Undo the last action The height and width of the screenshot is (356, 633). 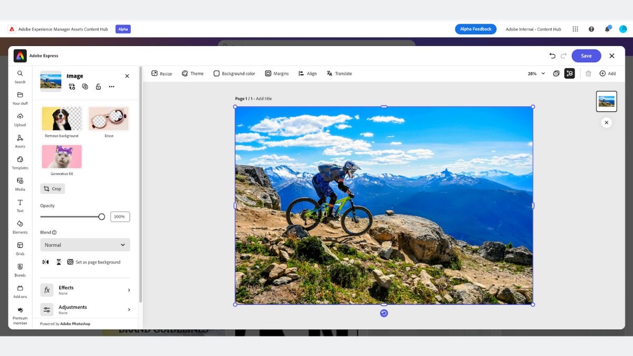(x=552, y=55)
